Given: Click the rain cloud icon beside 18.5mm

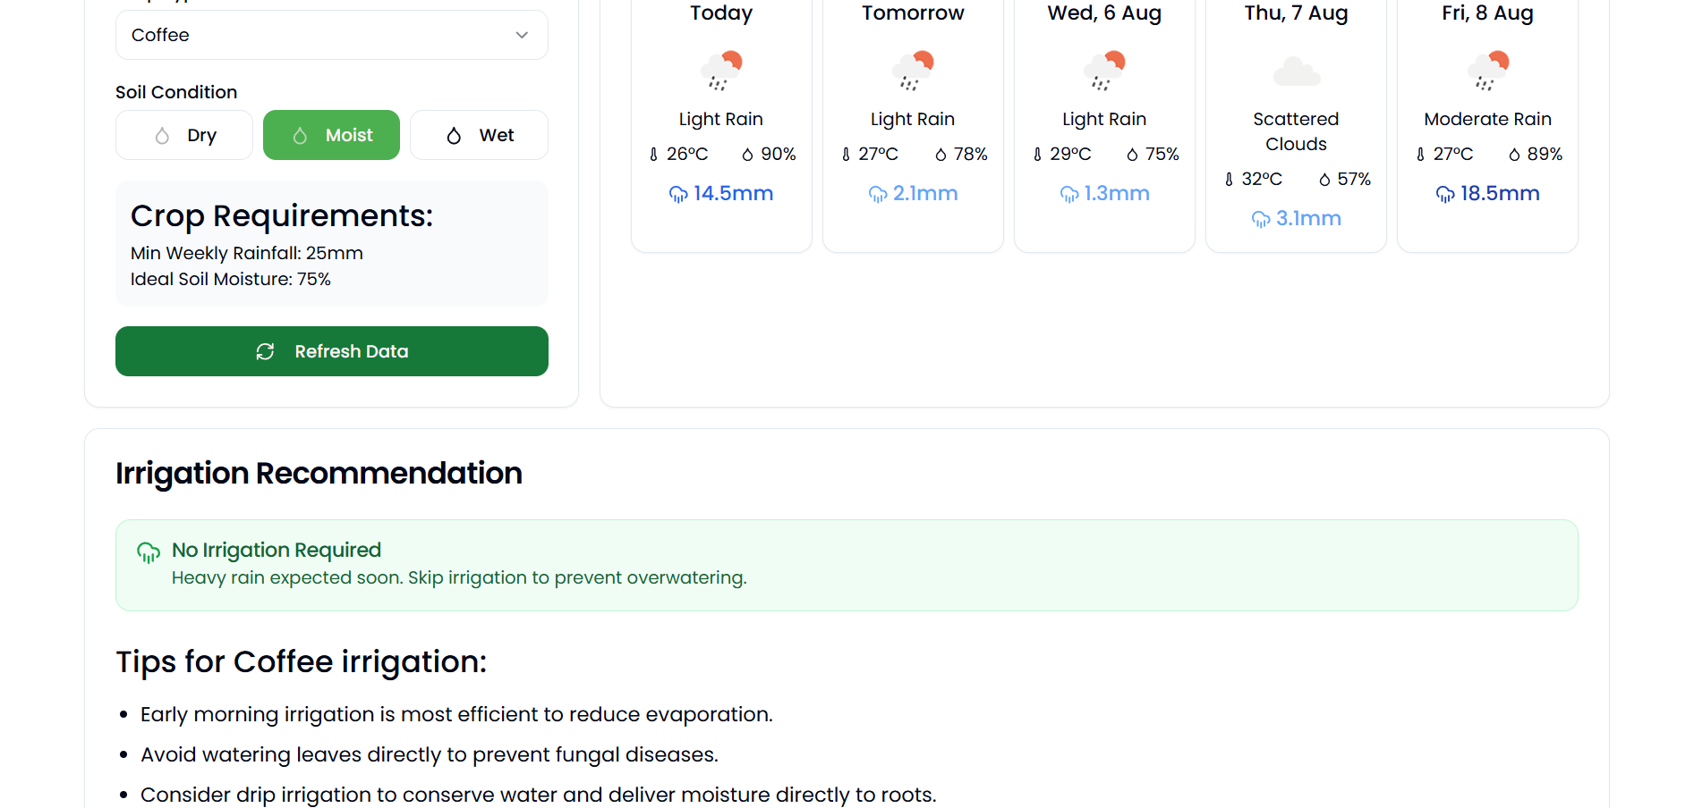Looking at the screenshot, I should 1445,194.
